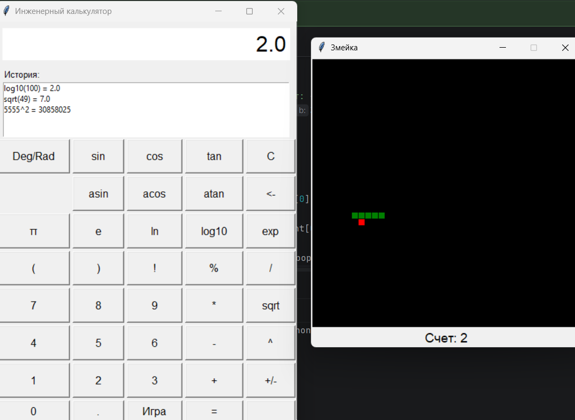Clear the display with C button

(x=270, y=156)
